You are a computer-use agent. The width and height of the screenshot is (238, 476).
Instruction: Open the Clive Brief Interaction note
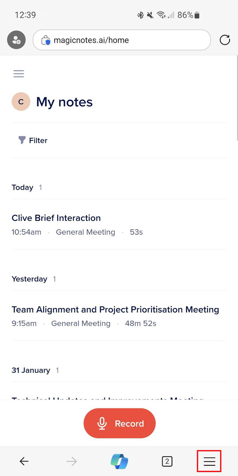tap(56, 218)
